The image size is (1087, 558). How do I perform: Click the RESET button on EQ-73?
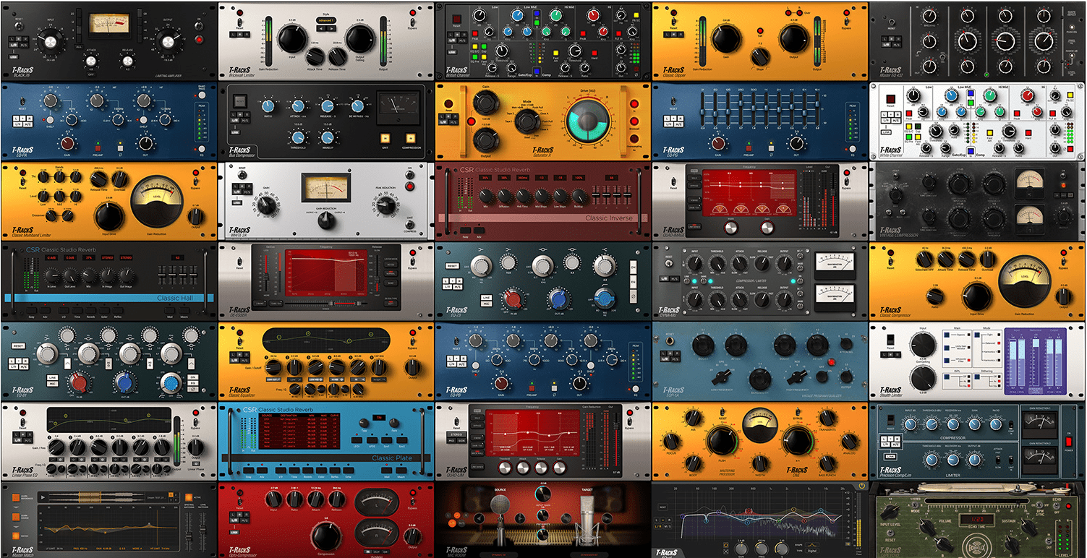coord(452,266)
